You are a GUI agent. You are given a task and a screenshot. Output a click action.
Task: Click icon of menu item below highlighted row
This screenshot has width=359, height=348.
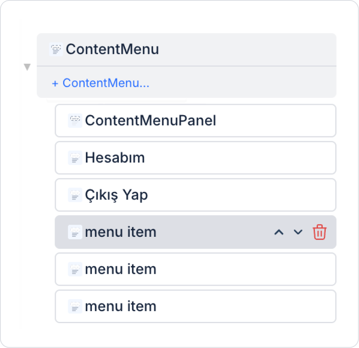[75, 269]
